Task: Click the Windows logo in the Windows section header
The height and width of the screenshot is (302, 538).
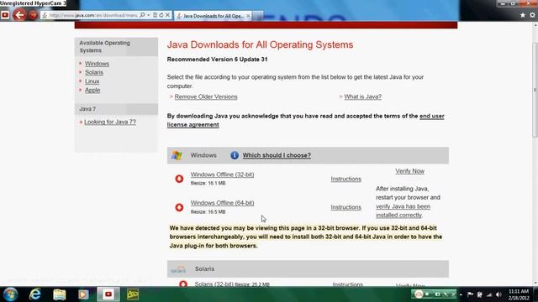Action: click(177, 155)
